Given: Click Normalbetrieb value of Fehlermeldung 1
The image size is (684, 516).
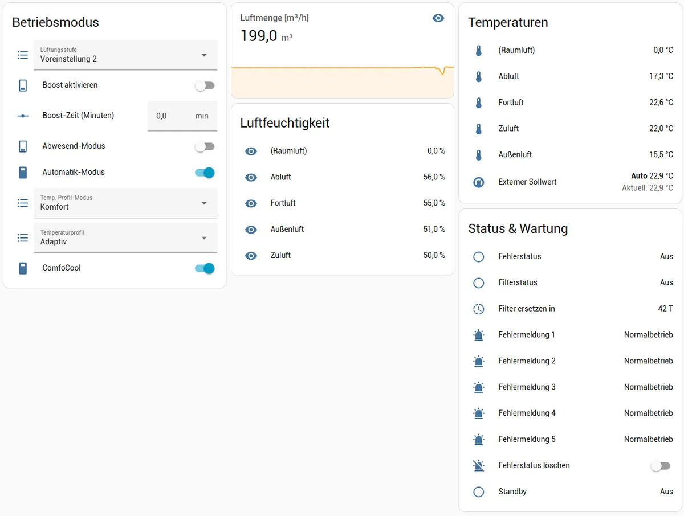Looking at the screenshot, I should point(649,335).
